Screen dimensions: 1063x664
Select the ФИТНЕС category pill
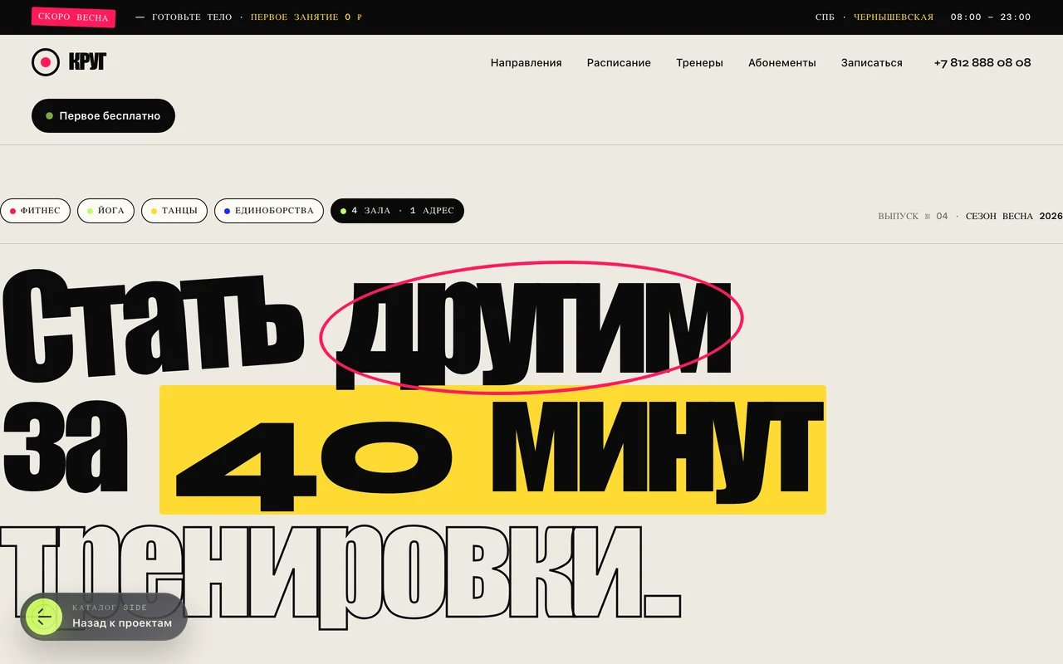[35, 211]
